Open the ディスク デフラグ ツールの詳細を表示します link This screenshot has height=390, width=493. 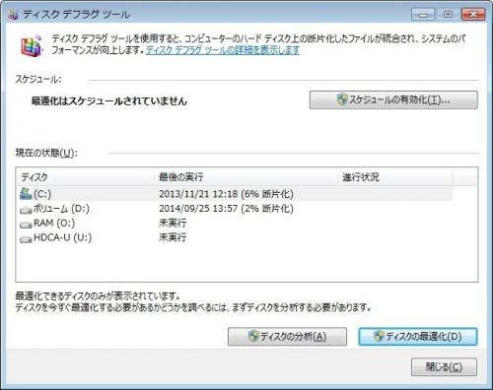(x=223, y=50)
